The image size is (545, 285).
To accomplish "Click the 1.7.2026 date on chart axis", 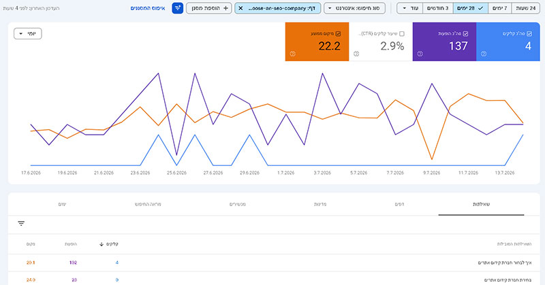I will pyautogui.click(x=285, y=173).
